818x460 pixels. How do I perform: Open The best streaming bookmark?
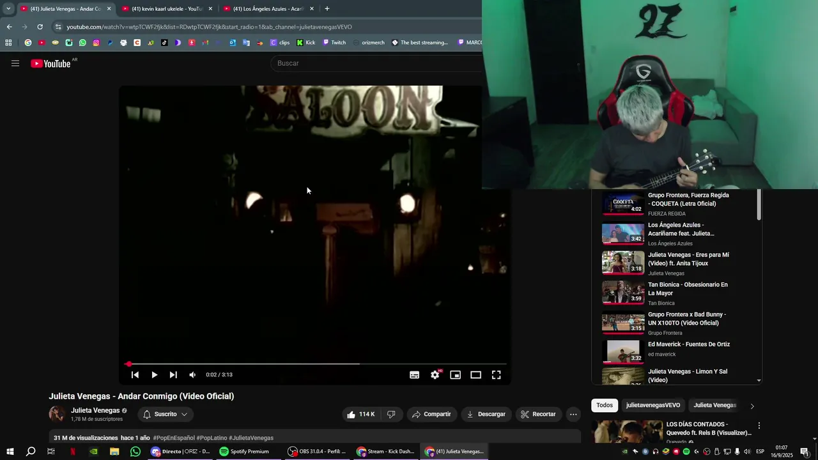pyautogui.click(x=420, y=43)
